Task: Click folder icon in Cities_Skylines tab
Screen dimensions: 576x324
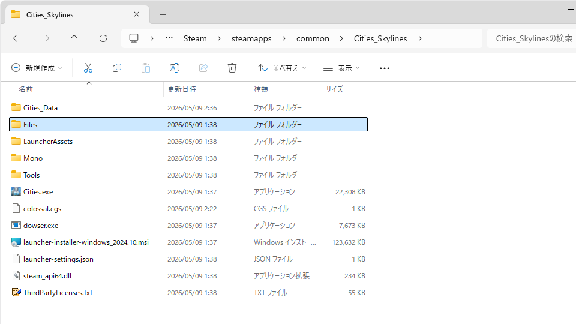Action: [x=16, y=14]
